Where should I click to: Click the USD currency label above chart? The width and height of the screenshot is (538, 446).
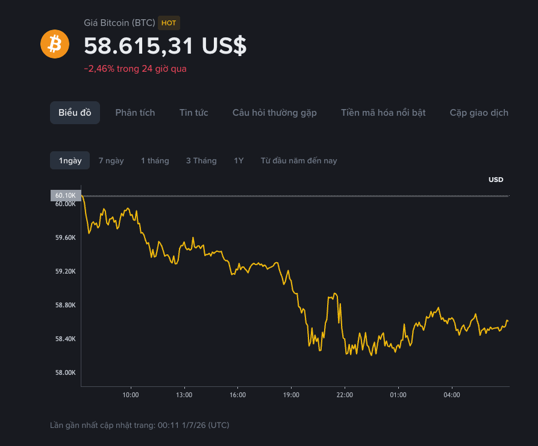(496, 180)
